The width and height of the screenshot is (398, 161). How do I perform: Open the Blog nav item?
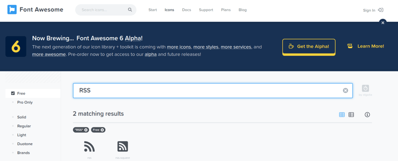tap(243, 10)
